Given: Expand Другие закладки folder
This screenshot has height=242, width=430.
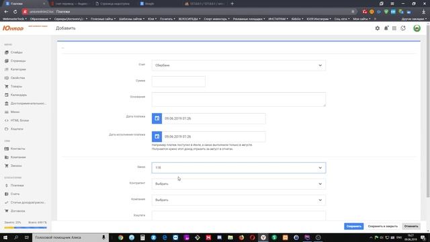Looking at the screenshot, I should tap(414, 19).
